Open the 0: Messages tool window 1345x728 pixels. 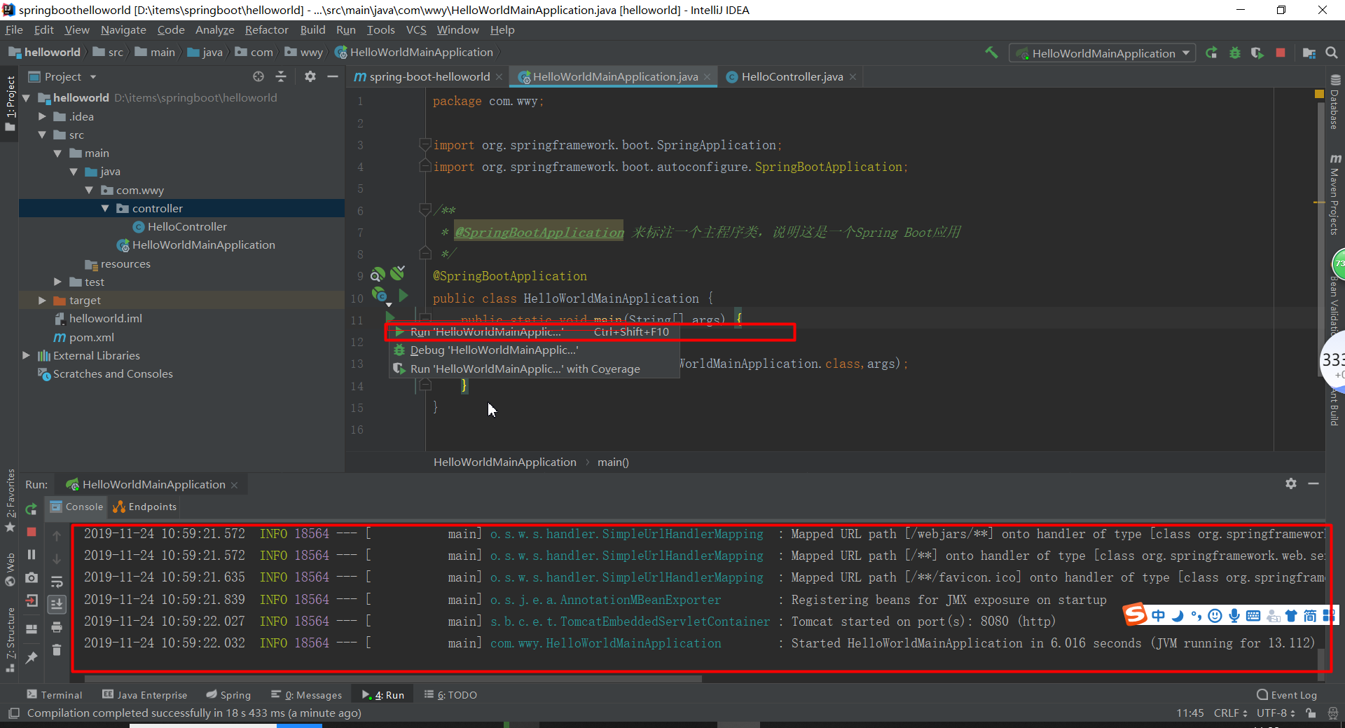pos(306,694)
